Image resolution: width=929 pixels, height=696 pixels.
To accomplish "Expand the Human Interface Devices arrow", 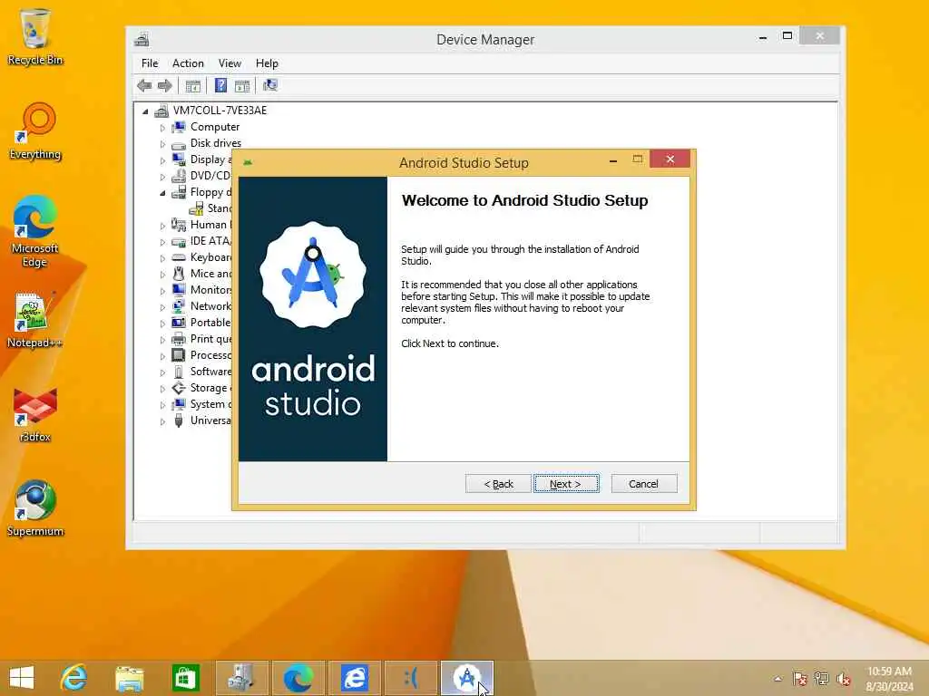I will pos(162,226).
